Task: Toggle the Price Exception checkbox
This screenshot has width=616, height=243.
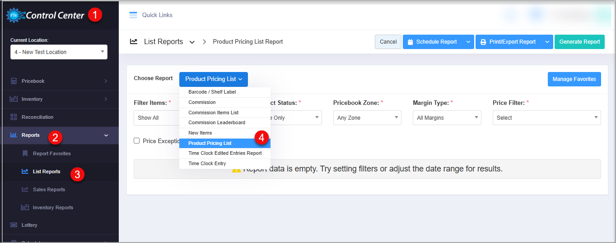Action: point(137,141)
